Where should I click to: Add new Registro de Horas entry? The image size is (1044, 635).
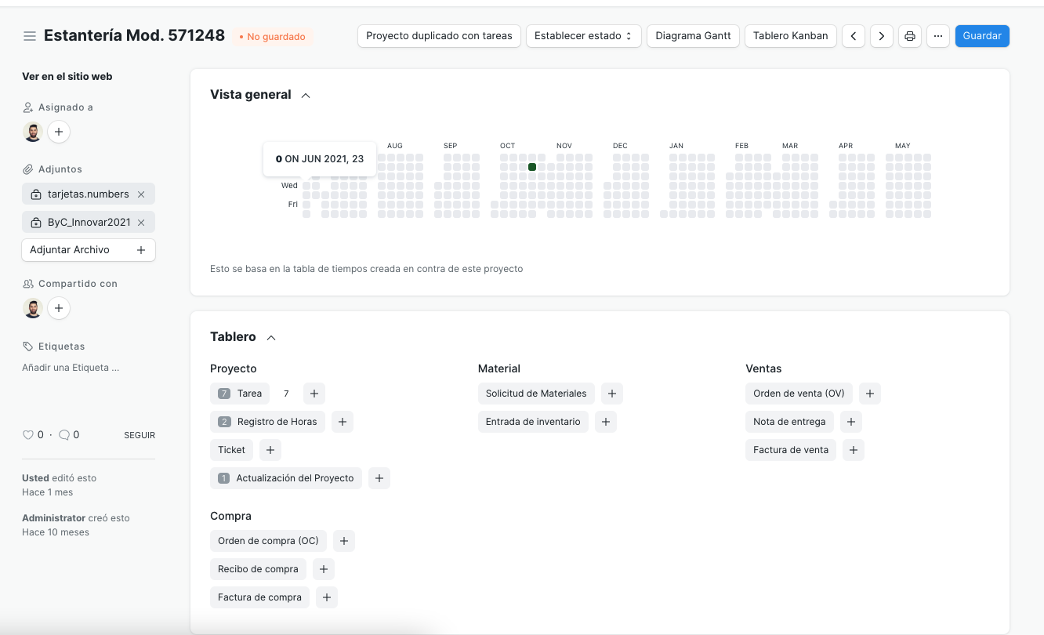coord(343,422)
